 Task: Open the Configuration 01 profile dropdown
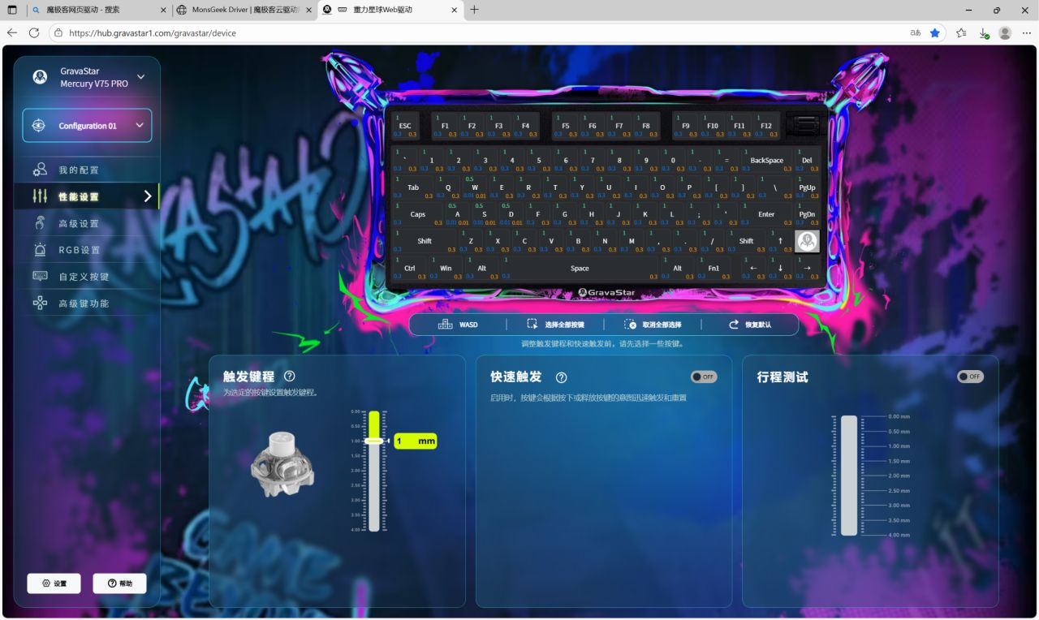tap(87, 126)
